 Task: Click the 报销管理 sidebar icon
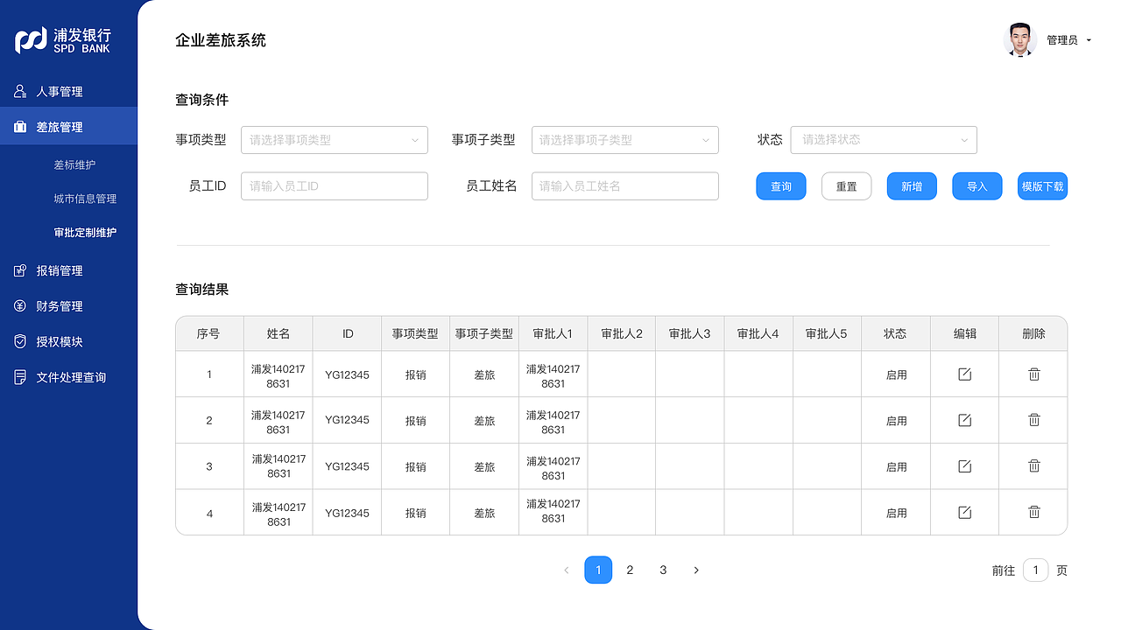click(x=20, y=270)
